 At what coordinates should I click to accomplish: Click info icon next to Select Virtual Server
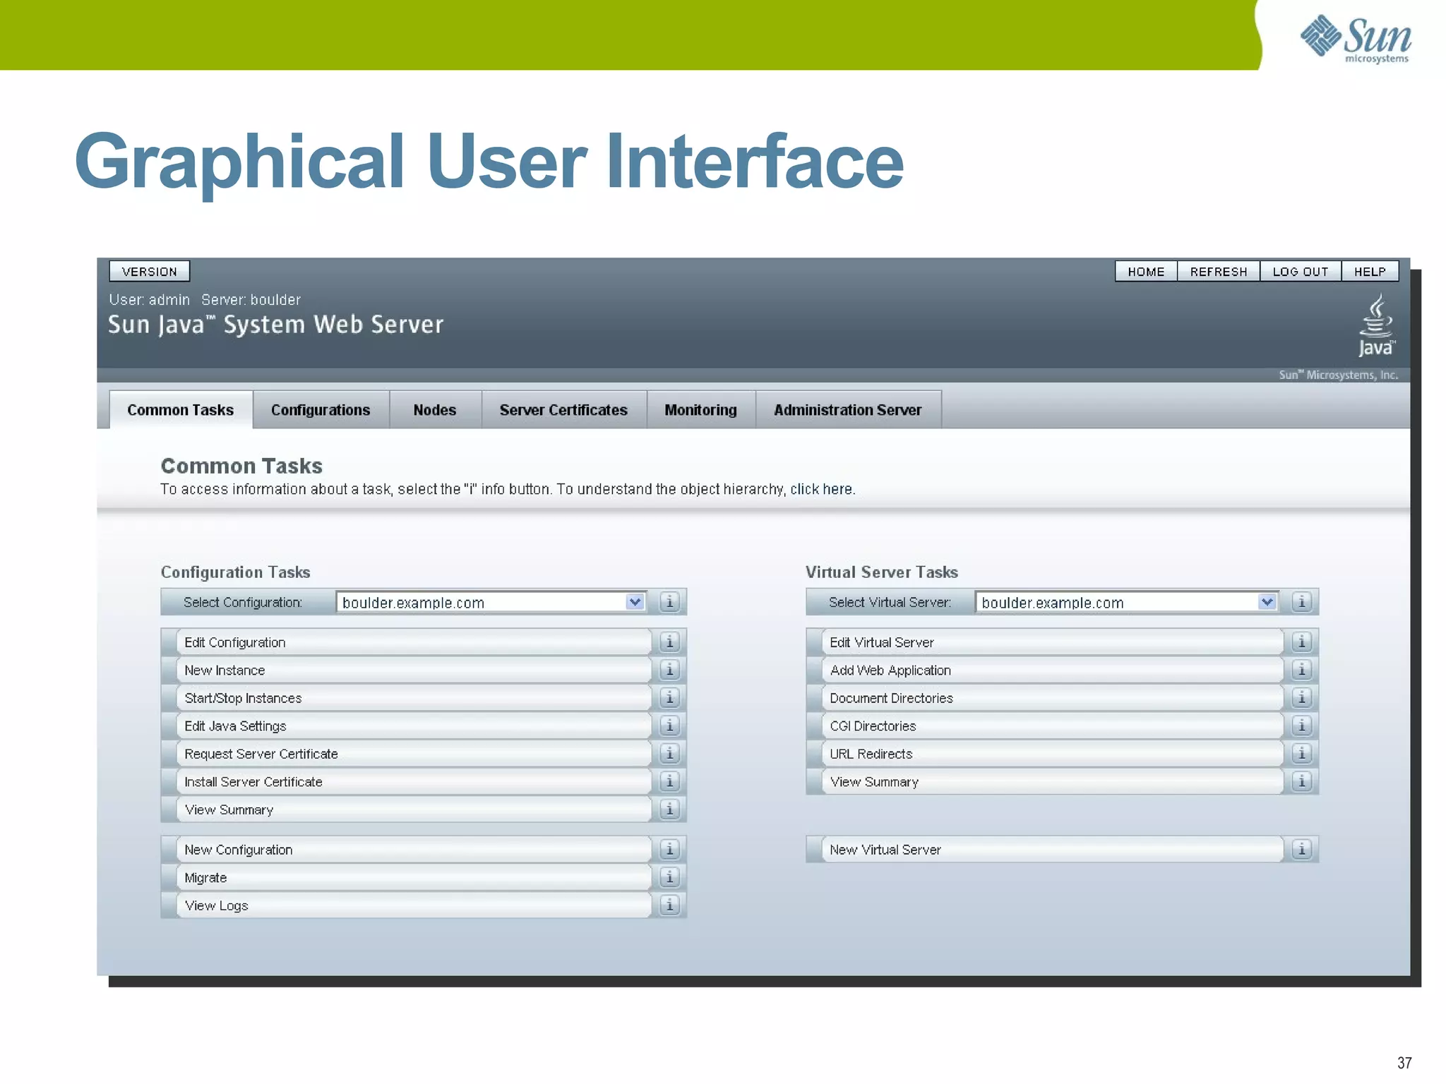click(1301, 602)
